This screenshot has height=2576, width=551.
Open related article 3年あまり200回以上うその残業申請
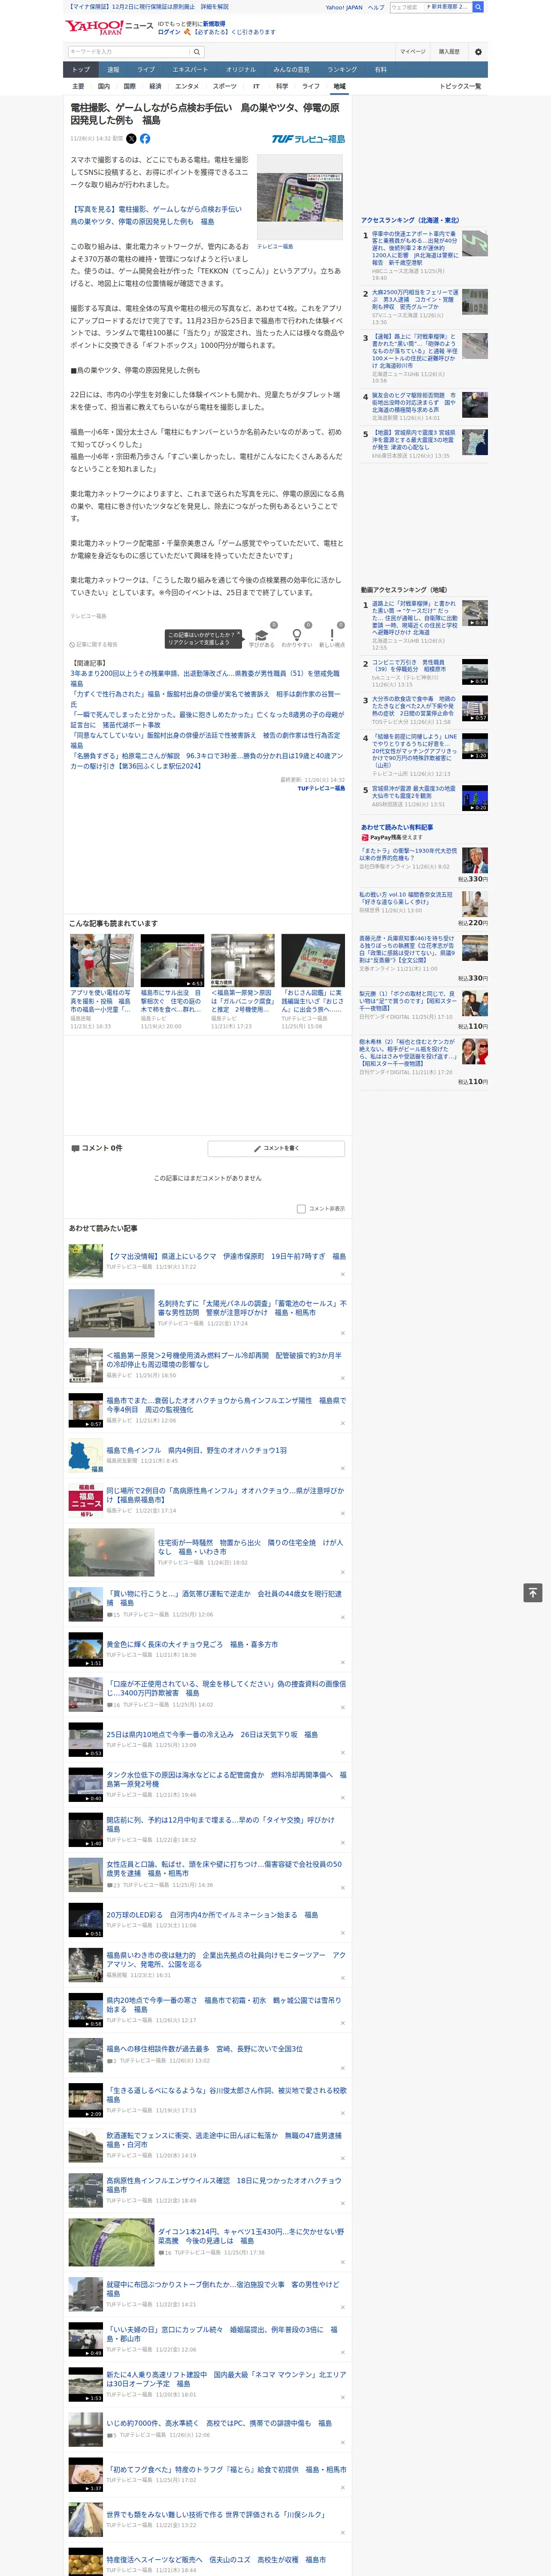[206, 679]
